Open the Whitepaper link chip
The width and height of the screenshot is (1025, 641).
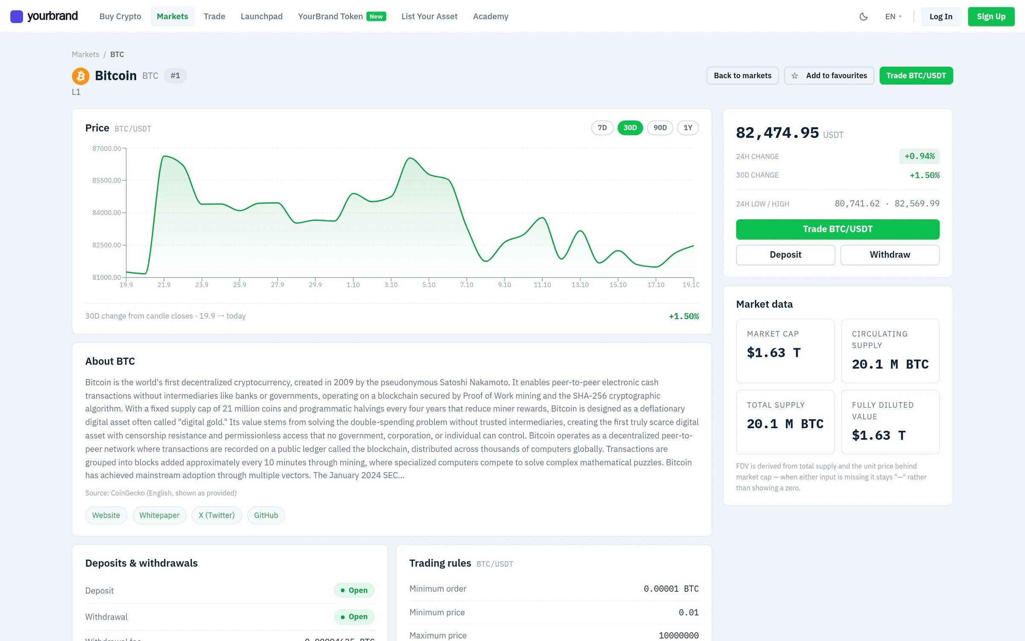click(159, 515)
